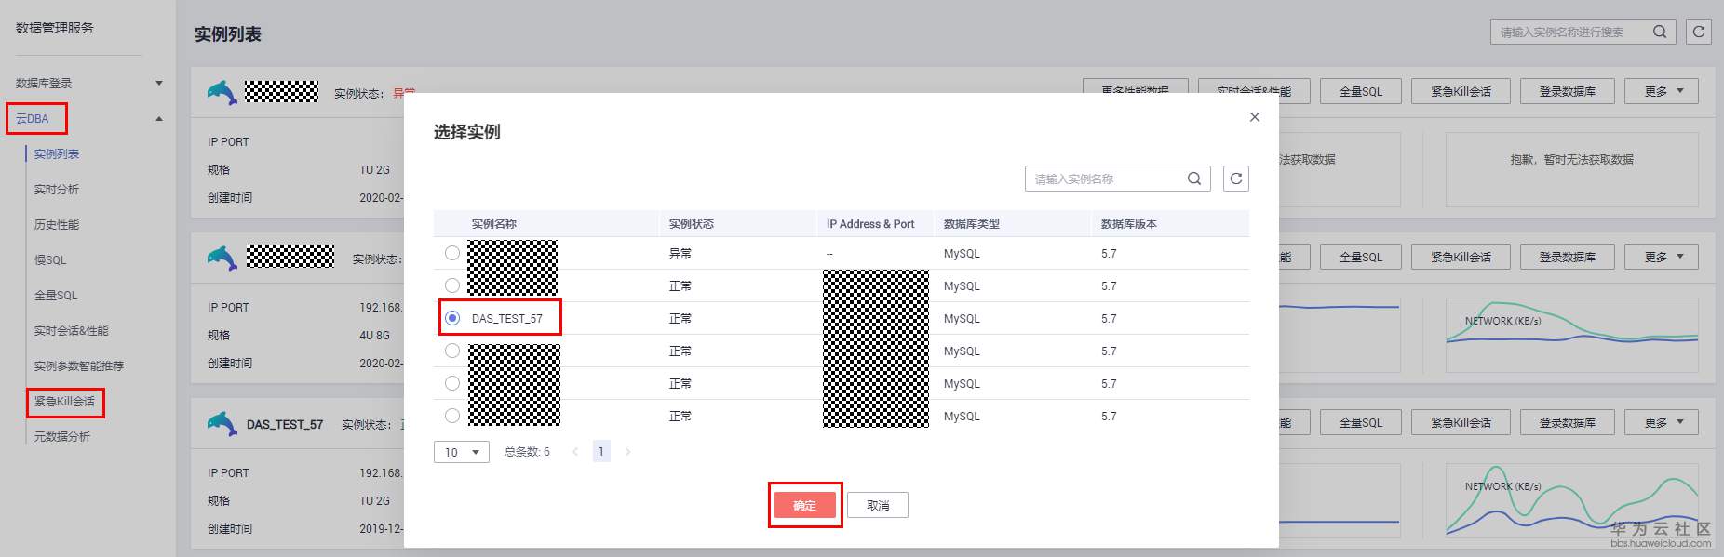Image resolution: width=1724 pixels, height=557 pixels.
Task: Click the page refresh icon at top right
Action: click(x=1699, y=32)
